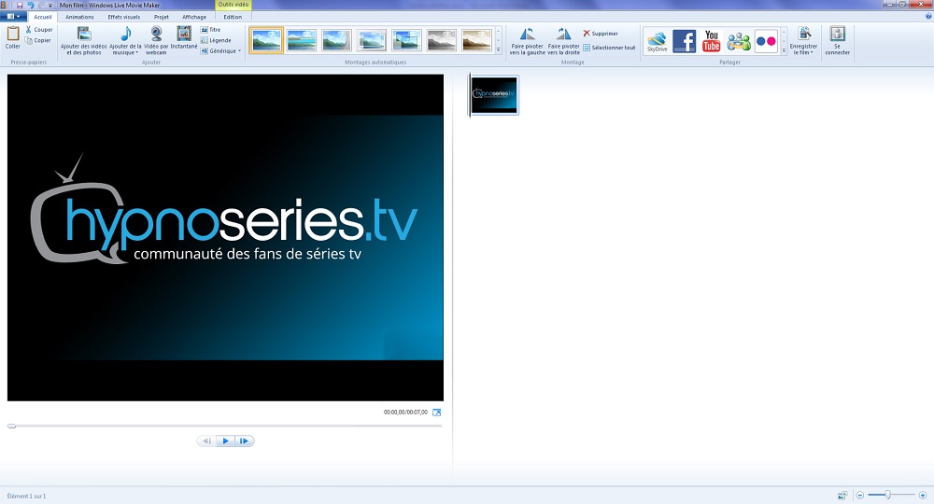
Task: Click Sélectionner tout to select all
Action: pyautogui.click(x=609, y=48)
